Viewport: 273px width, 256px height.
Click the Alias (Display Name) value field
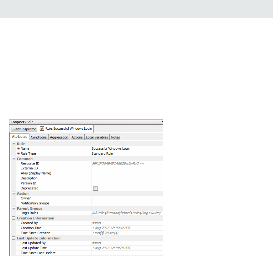127,173
